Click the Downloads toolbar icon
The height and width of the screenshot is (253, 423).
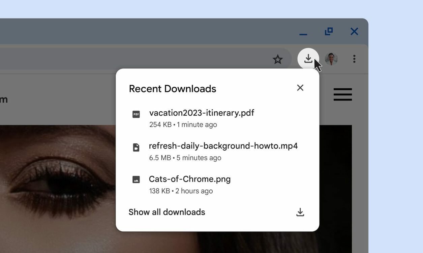(308, 59)
